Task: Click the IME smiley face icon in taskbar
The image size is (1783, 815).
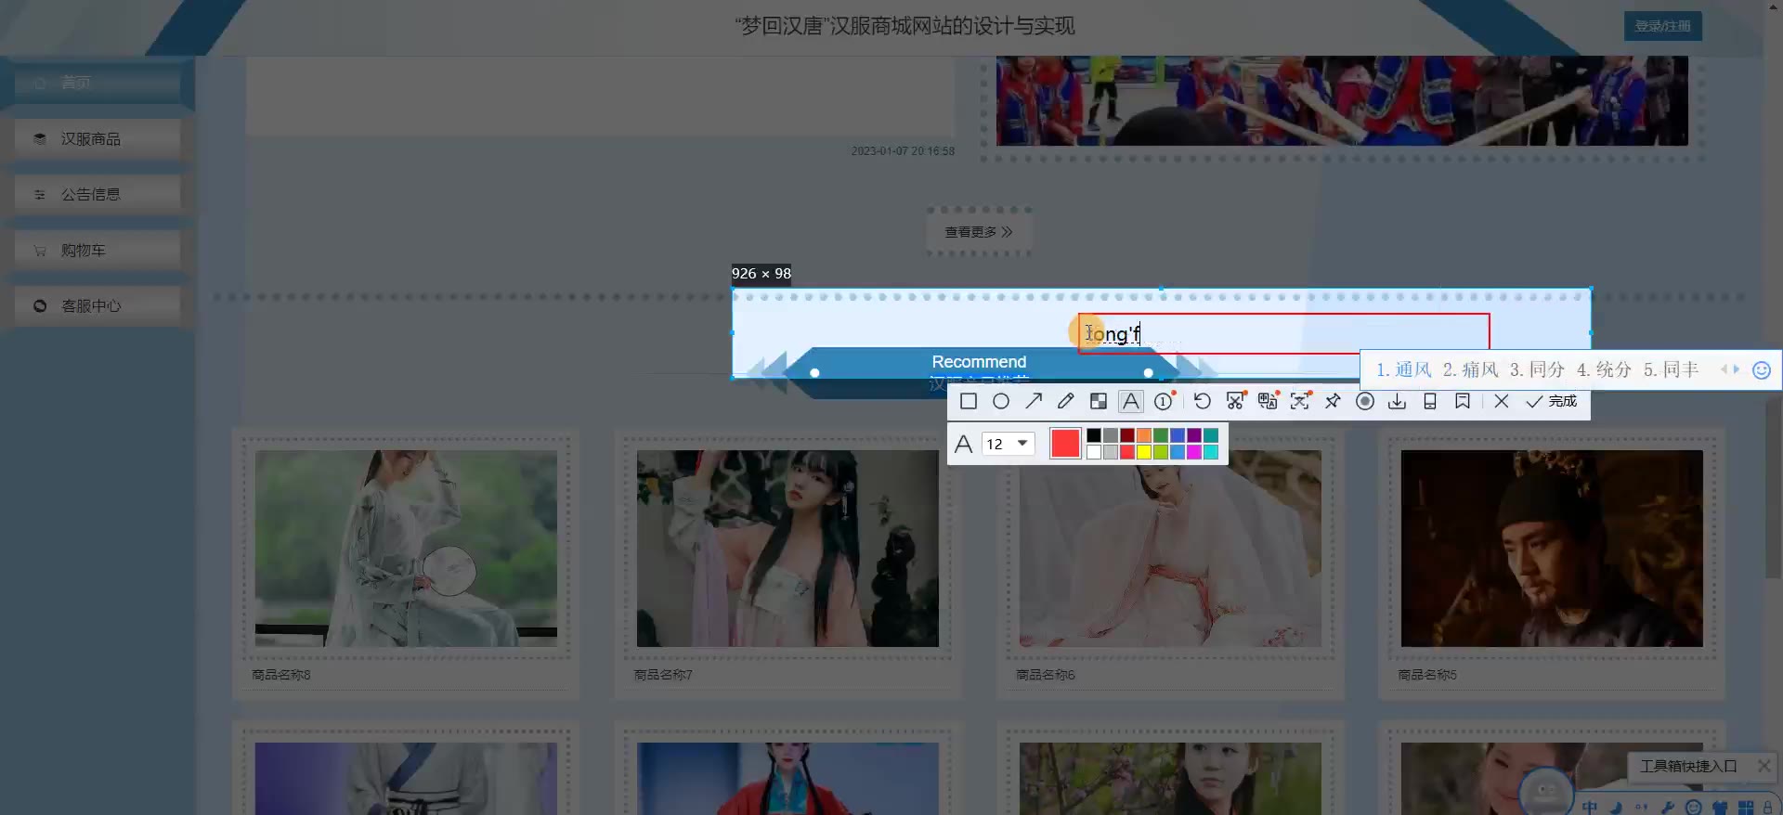Action: (x=1694, y=808)
